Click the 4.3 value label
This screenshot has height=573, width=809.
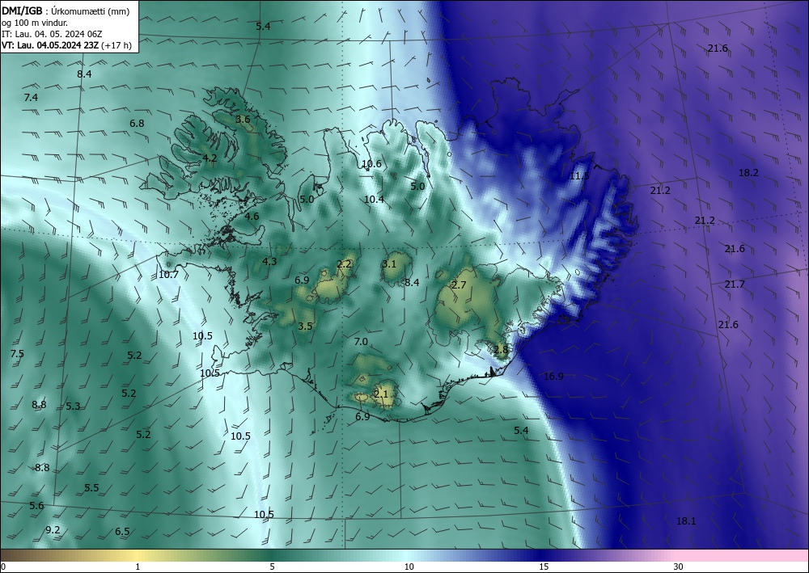point(269,261)
